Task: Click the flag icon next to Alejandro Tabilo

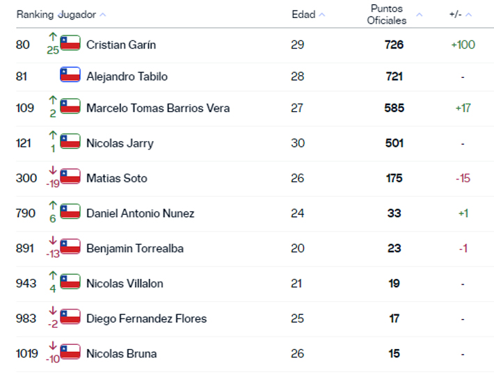Action: tap(70, 75)
